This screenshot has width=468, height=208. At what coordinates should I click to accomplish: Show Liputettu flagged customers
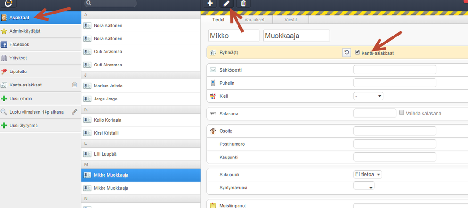pos(40,72)
